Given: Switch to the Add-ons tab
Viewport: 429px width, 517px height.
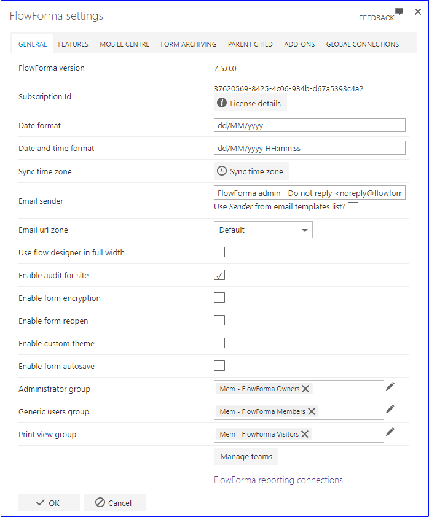Looking at the screenshot, I should (299, 44).
